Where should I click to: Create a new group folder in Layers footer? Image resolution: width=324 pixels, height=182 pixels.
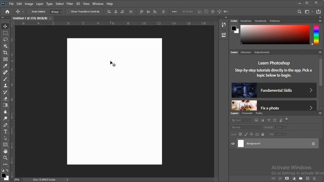tap(301, 178)
